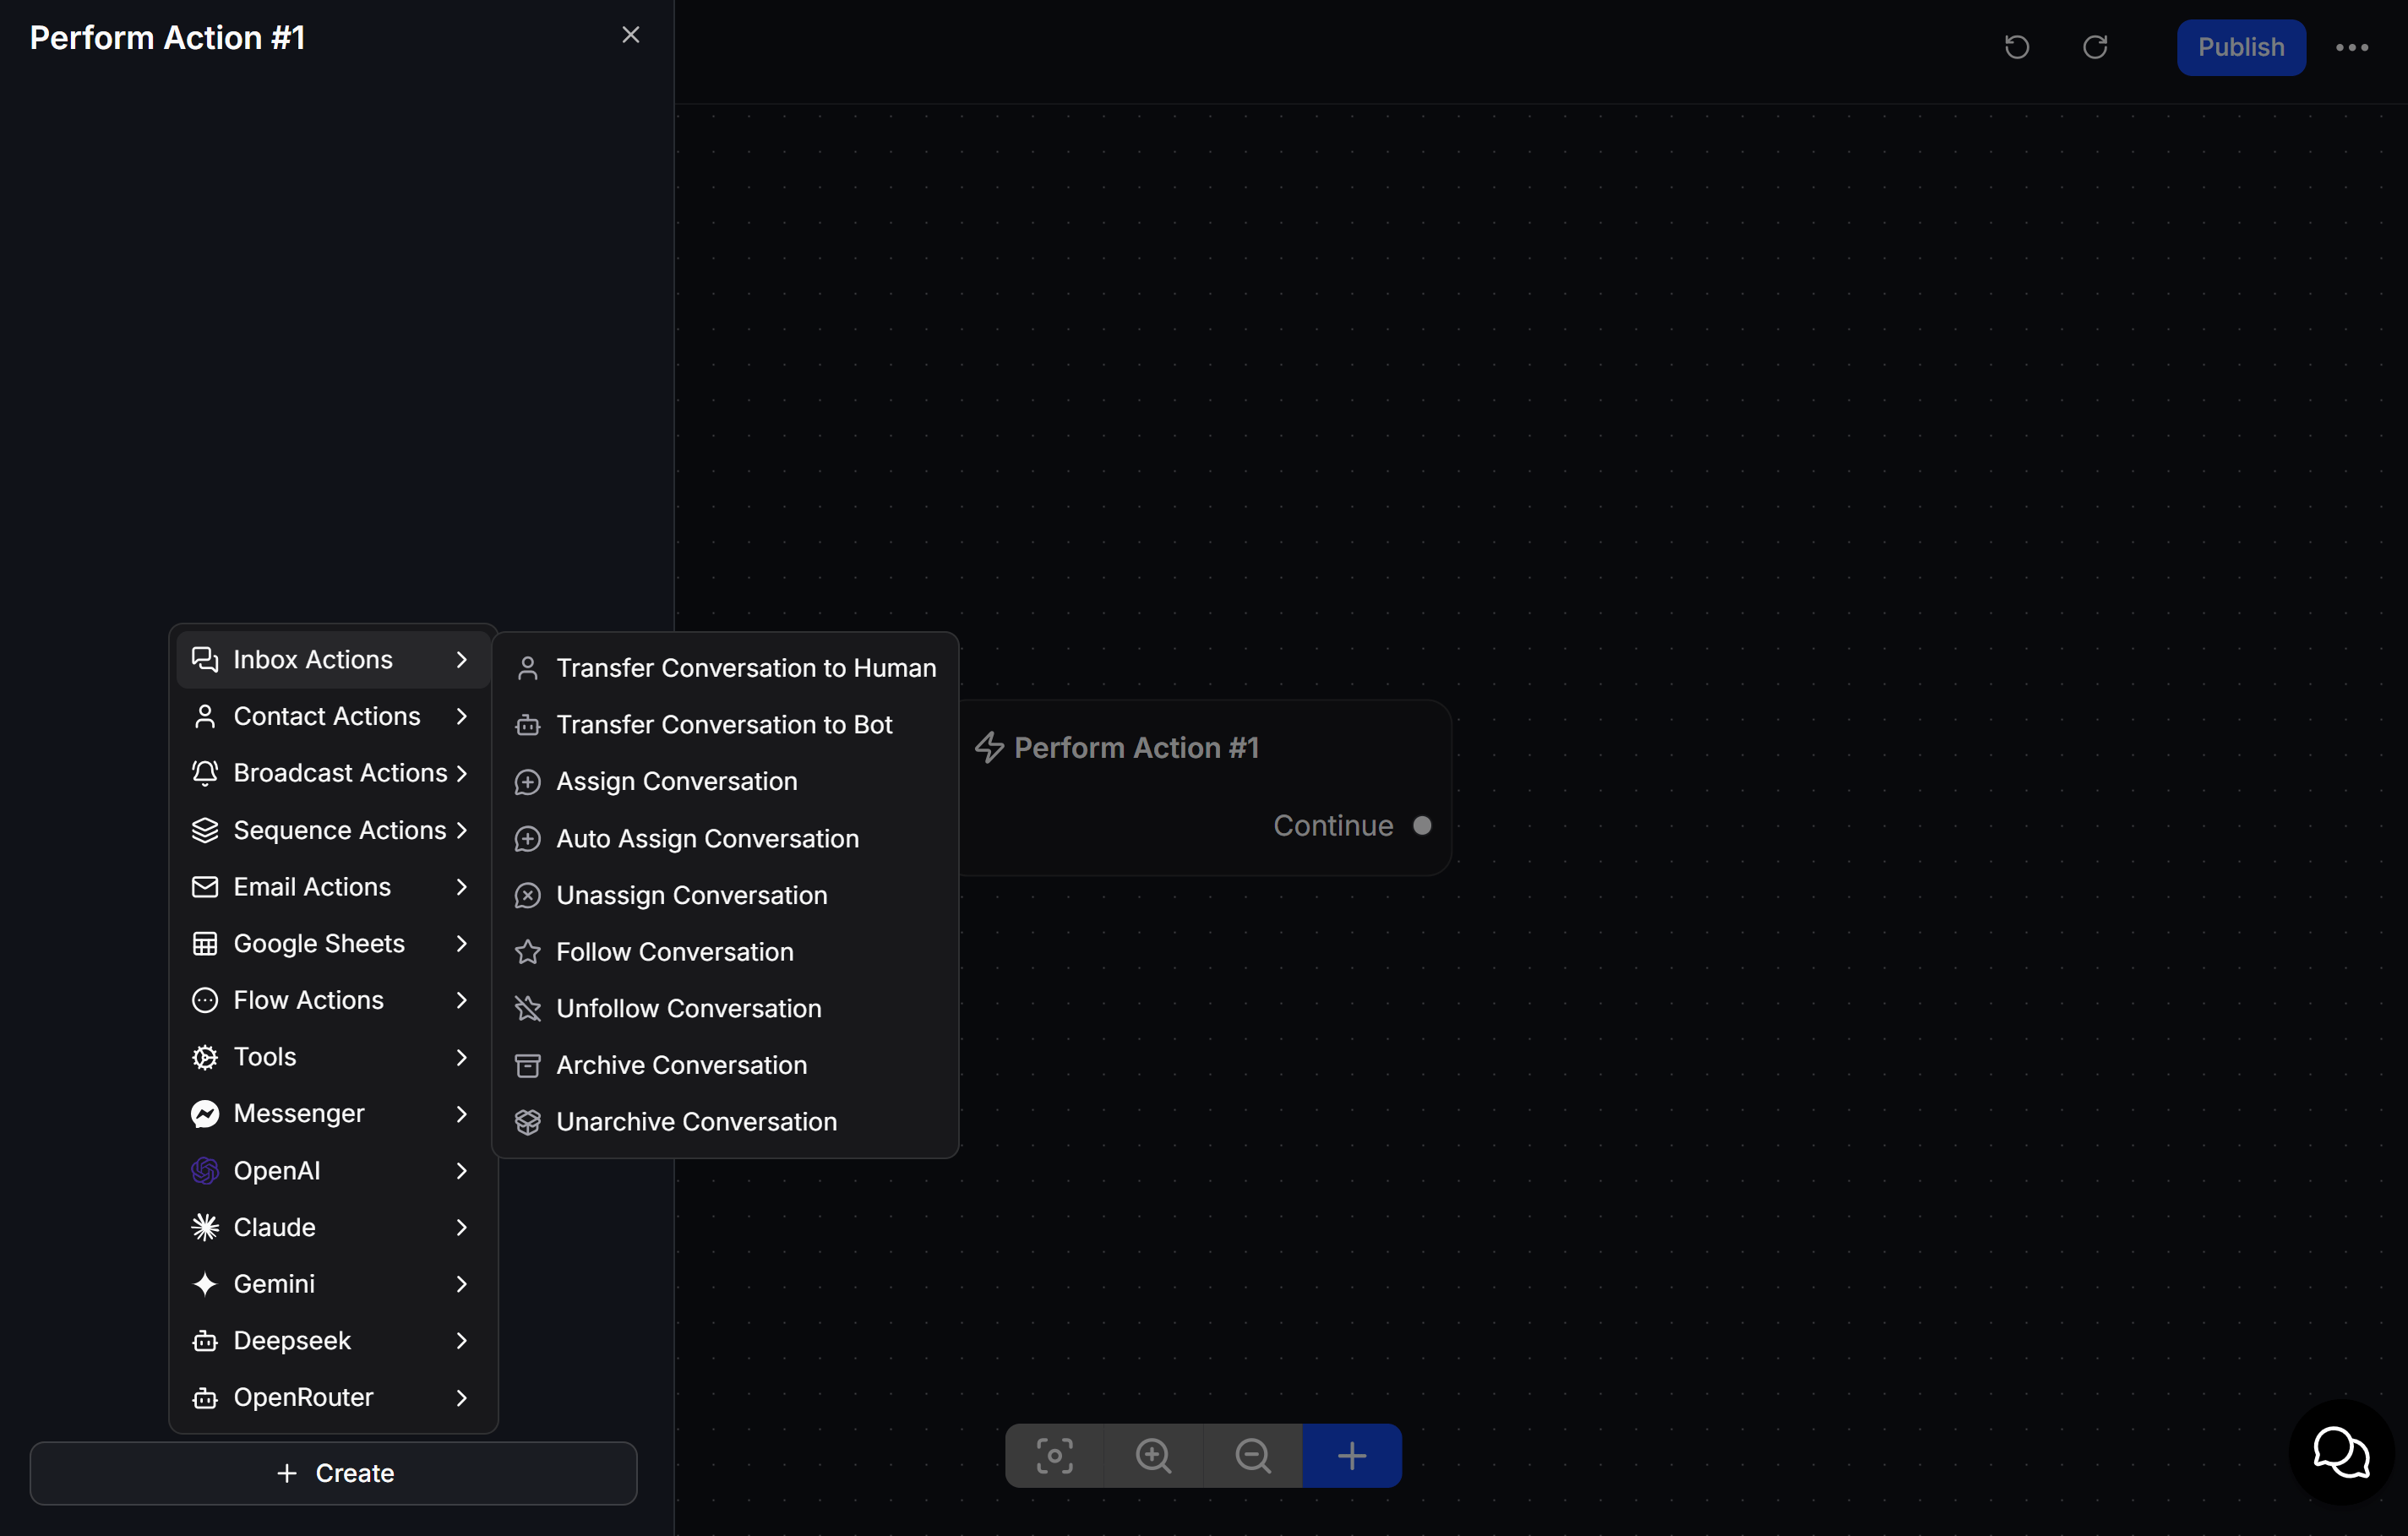This screenshot has height=1536, width=2408.
Task: Click the redo arrow icon
Action: click(2095, 47)
